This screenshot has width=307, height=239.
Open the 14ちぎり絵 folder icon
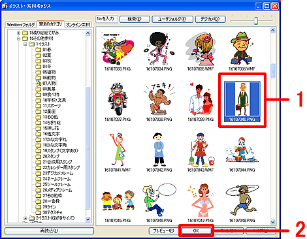point(38,123)
